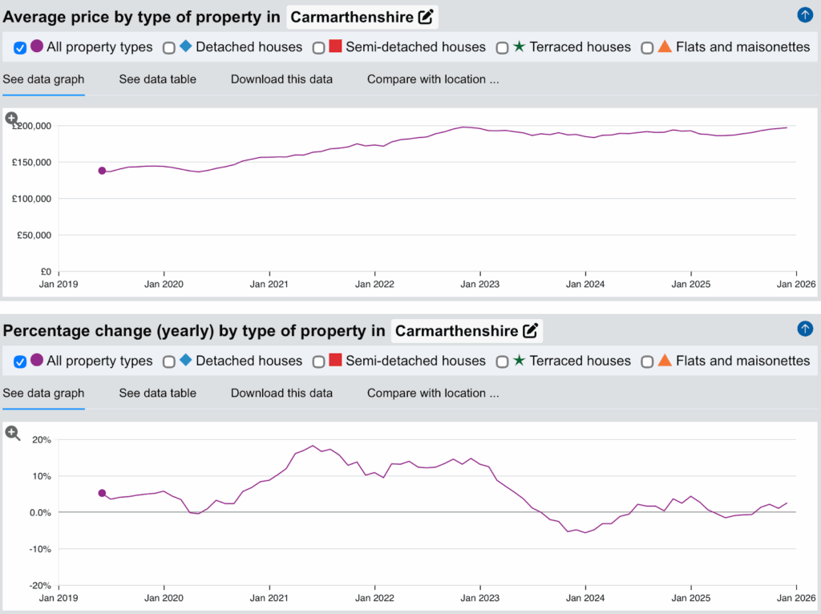Open Compare with location in percentage change section
This screenshot has height=614, width=821.
(433, 394)
